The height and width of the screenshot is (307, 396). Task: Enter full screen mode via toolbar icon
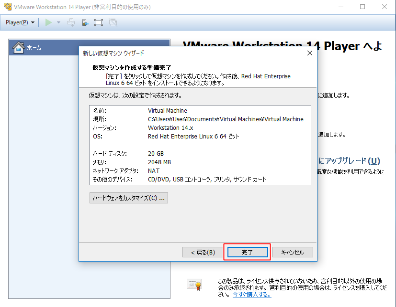tap(99, 22)
